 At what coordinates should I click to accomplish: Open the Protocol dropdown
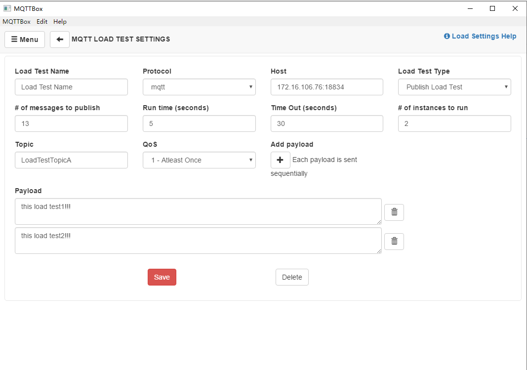[199, 87]
